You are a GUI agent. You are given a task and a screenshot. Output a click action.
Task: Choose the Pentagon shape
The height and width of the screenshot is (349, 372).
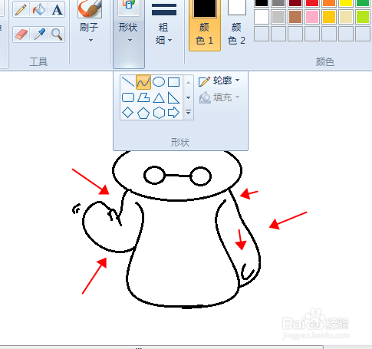(x=143, y=113)
